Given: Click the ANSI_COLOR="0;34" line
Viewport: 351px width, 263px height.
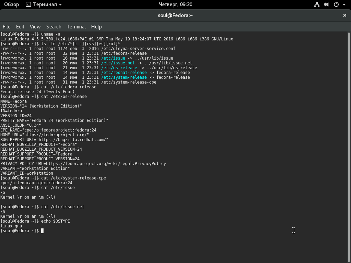Looking at the screenshot, I should (x=21, y=125).
